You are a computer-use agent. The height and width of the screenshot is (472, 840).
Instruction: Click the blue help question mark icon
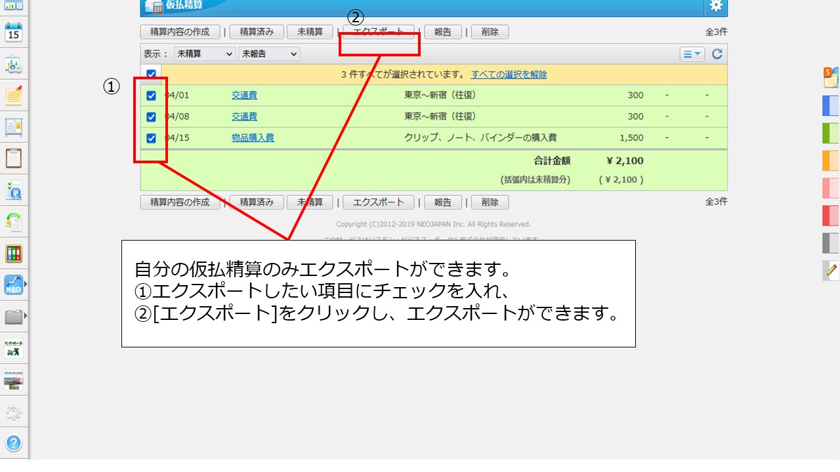14,443
